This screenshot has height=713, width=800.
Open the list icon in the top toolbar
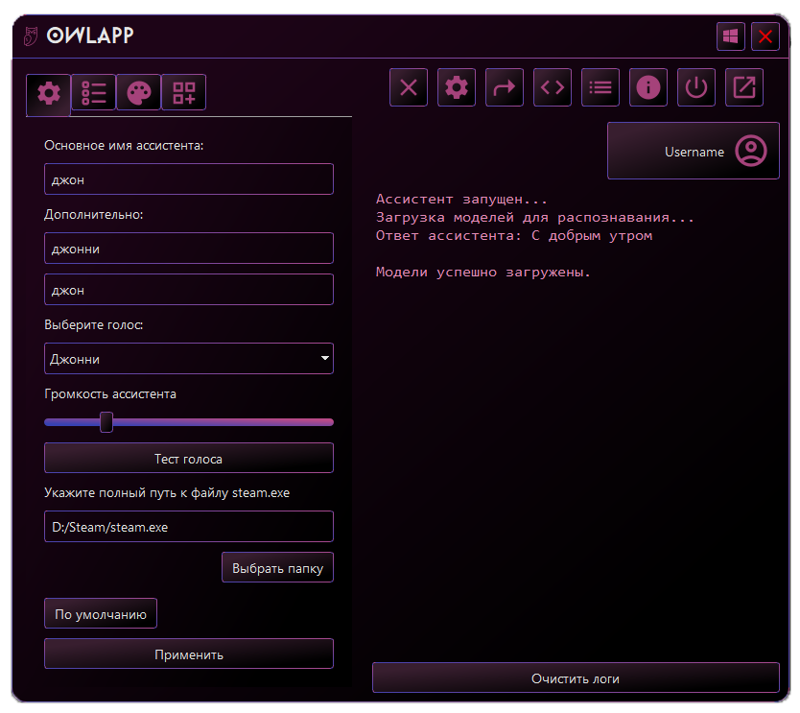pos(600,88)
